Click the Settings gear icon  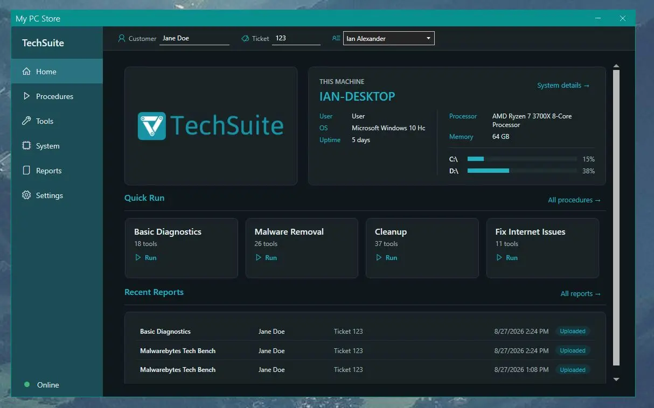coord(26,195)
